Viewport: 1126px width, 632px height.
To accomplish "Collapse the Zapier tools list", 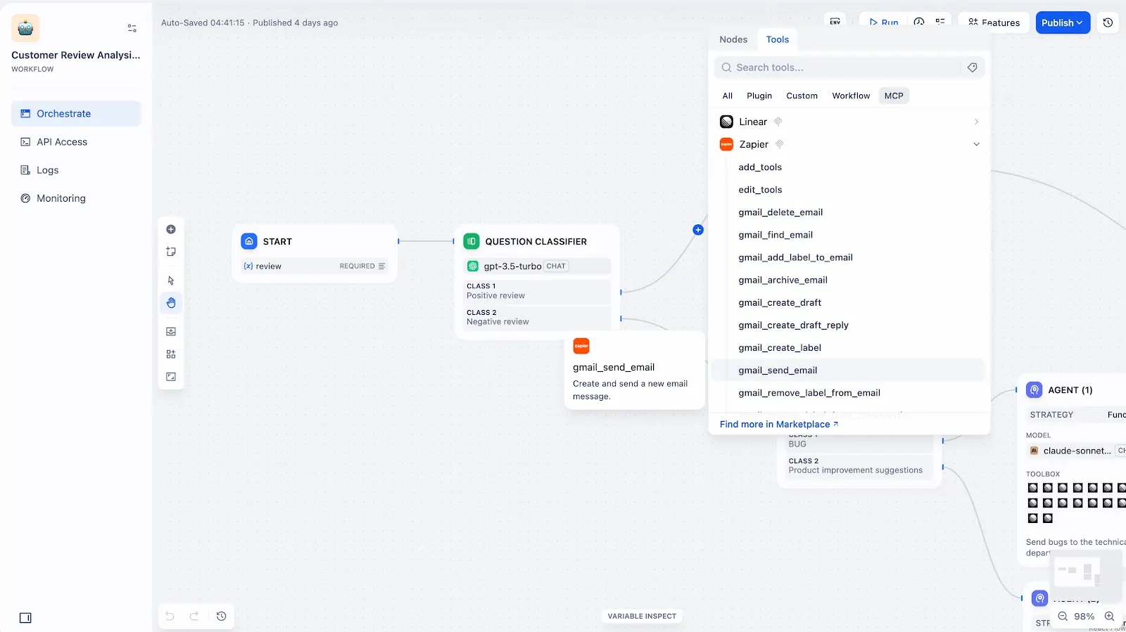I will coord(976,145).
